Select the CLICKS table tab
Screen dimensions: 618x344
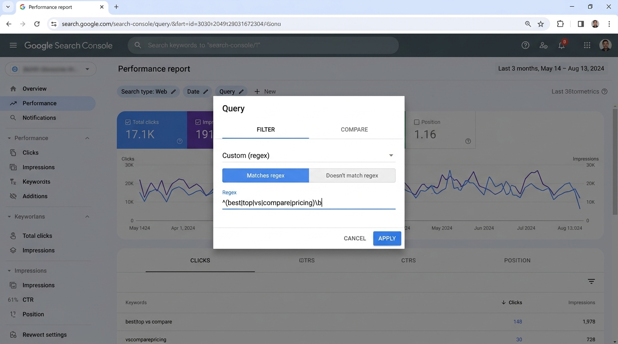click(200, 260)
